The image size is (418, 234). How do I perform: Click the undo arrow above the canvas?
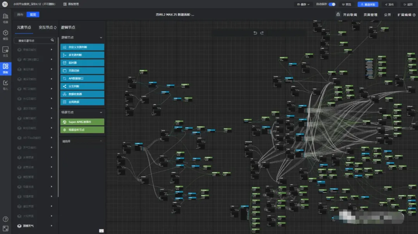255,33
